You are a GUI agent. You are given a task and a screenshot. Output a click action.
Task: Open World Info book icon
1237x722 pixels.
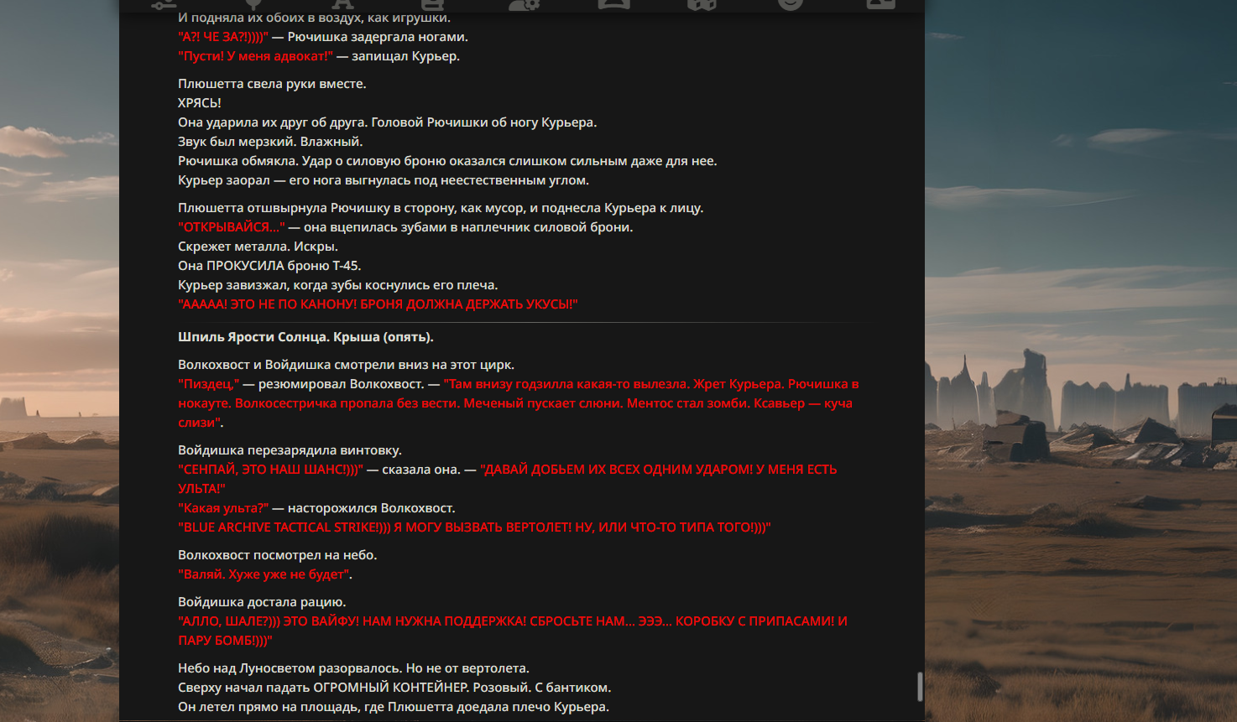(432, 4)
